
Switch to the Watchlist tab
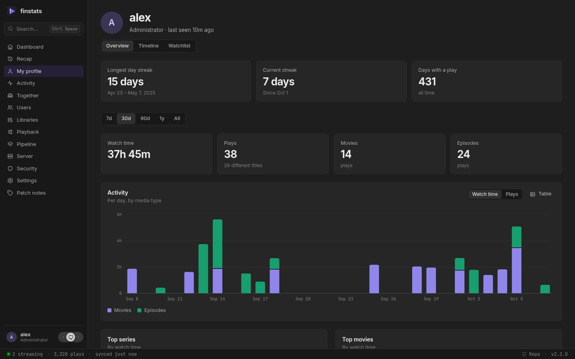(179, 46)
